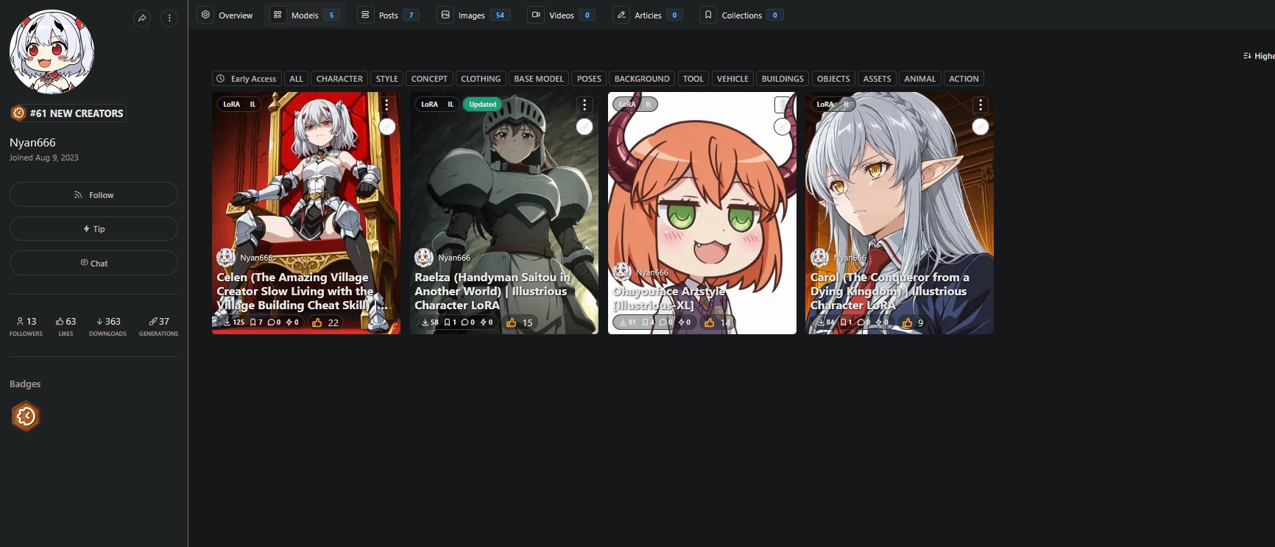Open the profile three-dot options menu
Screen dimensions: 1275x547
169,18
